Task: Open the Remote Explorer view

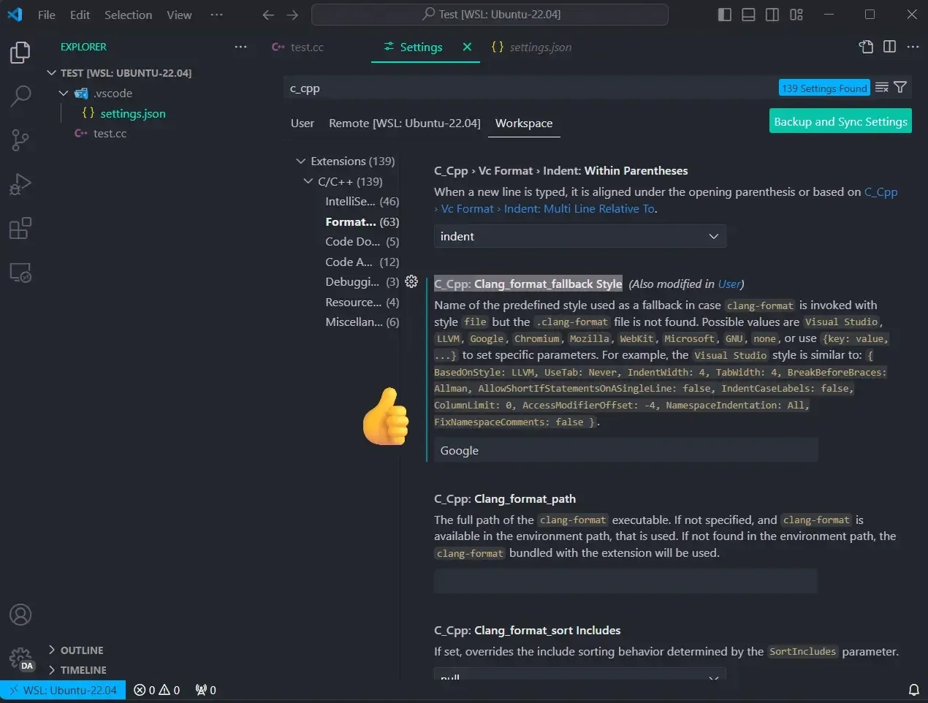Action: 20,272
